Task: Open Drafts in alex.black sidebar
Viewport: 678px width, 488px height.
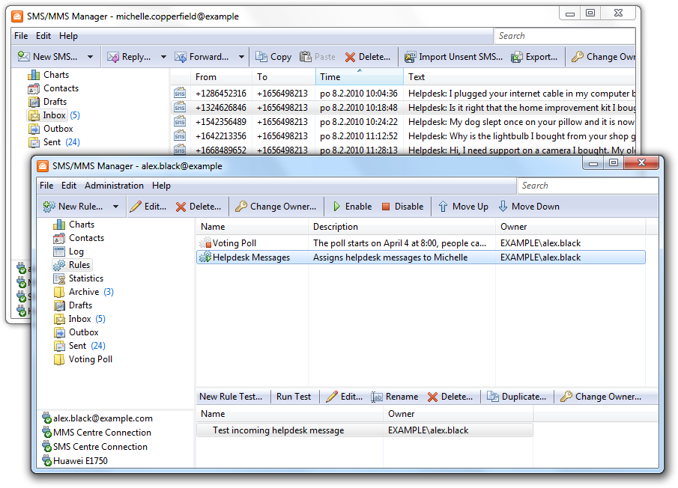Action: point(73,305)
